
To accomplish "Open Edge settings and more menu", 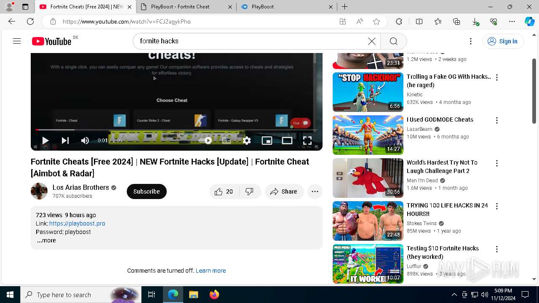I will (x=512, y=21).
